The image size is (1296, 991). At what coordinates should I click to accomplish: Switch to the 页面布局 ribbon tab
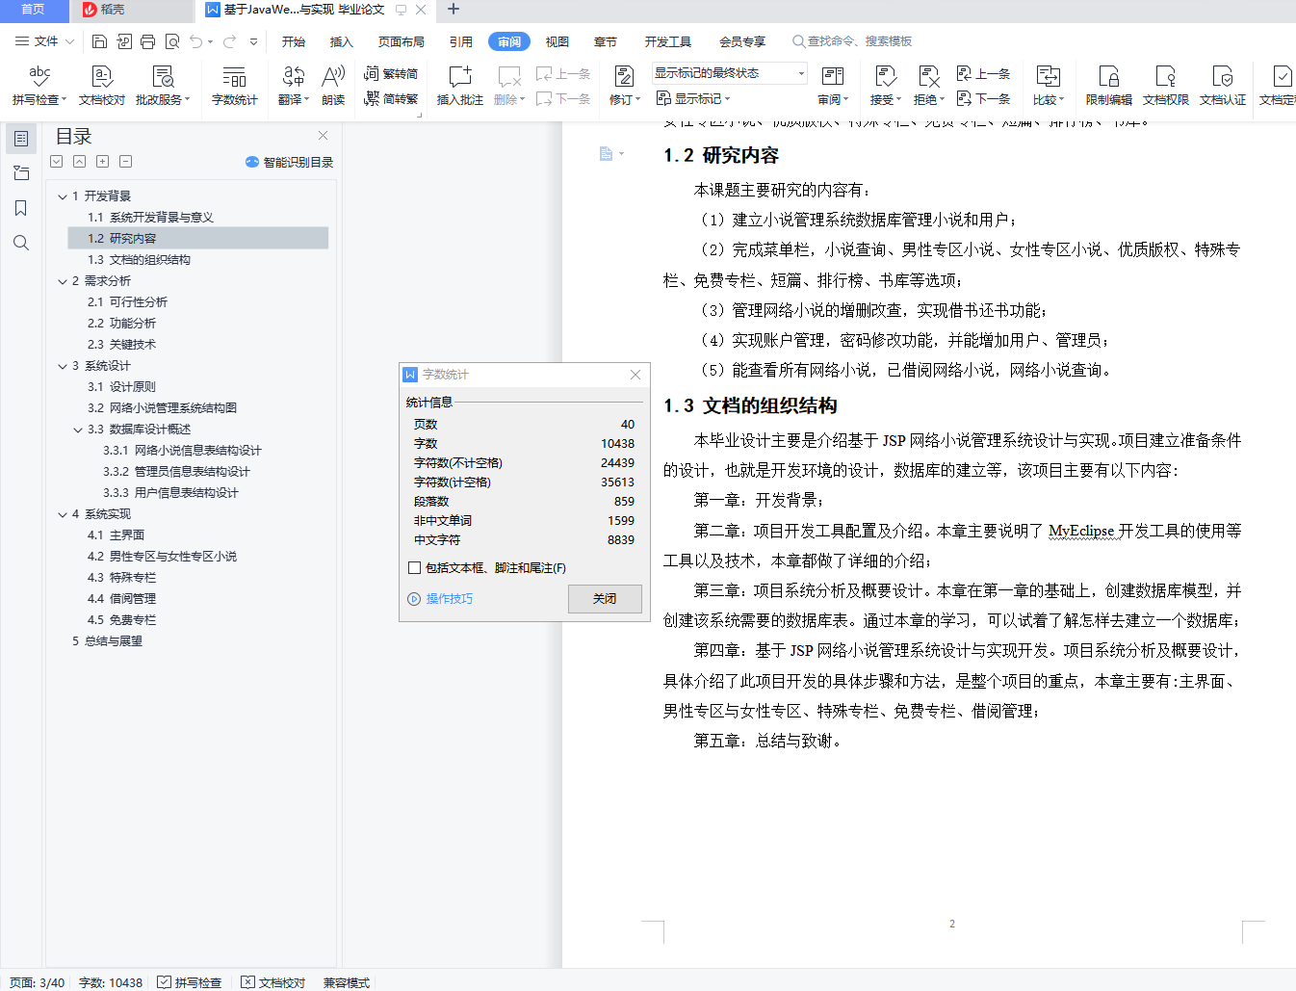pos(402,41)
